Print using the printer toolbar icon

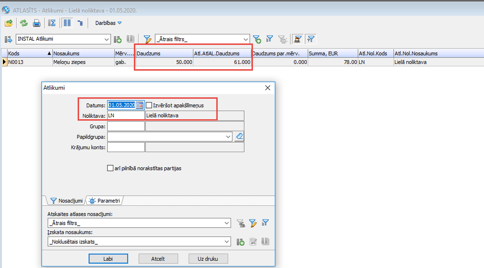(37, 23)
